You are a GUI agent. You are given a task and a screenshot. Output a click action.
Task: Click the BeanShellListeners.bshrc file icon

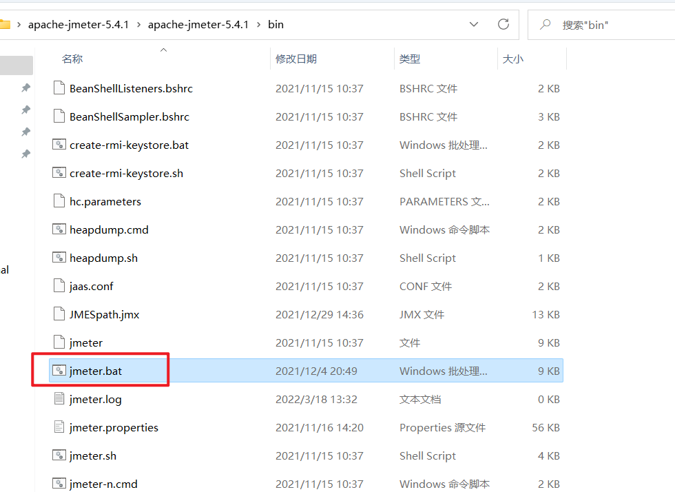59,88
